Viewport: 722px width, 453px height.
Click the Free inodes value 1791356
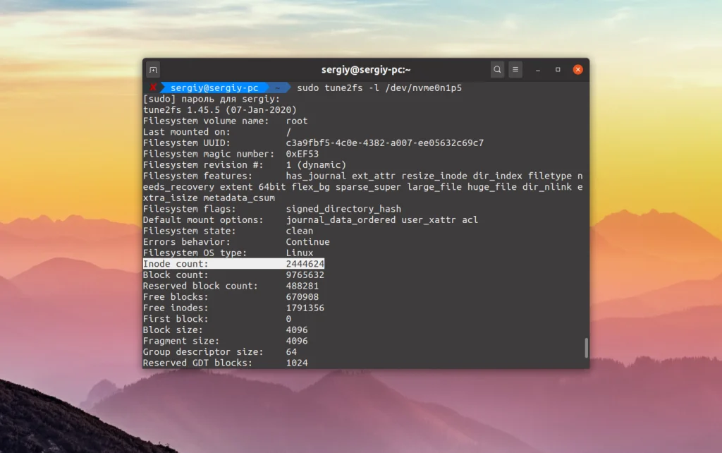pos(303,308)
